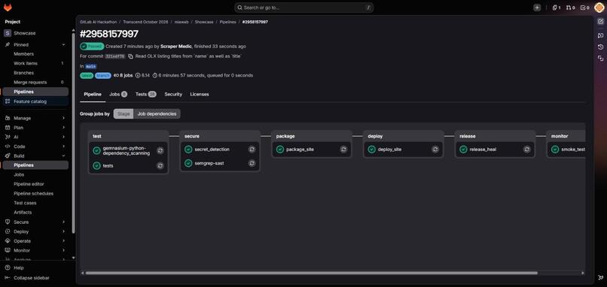Image resolution: width=607 pixels, height=287 pixels.
Task: Open Branches in sidebar
Action: 35,73
